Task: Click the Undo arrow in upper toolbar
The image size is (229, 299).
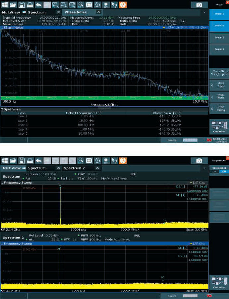Action: (39, 5)
